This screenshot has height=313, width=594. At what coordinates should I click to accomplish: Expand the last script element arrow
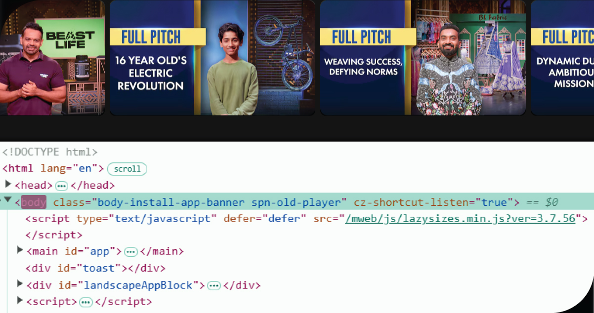(x=20, y=300)
